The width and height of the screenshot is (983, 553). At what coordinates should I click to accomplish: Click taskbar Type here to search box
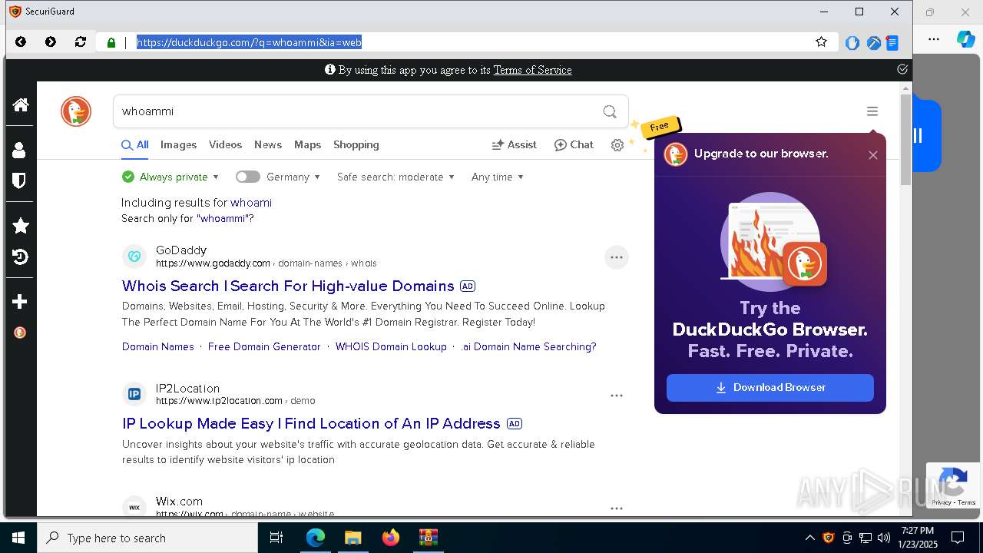[147, 538]
